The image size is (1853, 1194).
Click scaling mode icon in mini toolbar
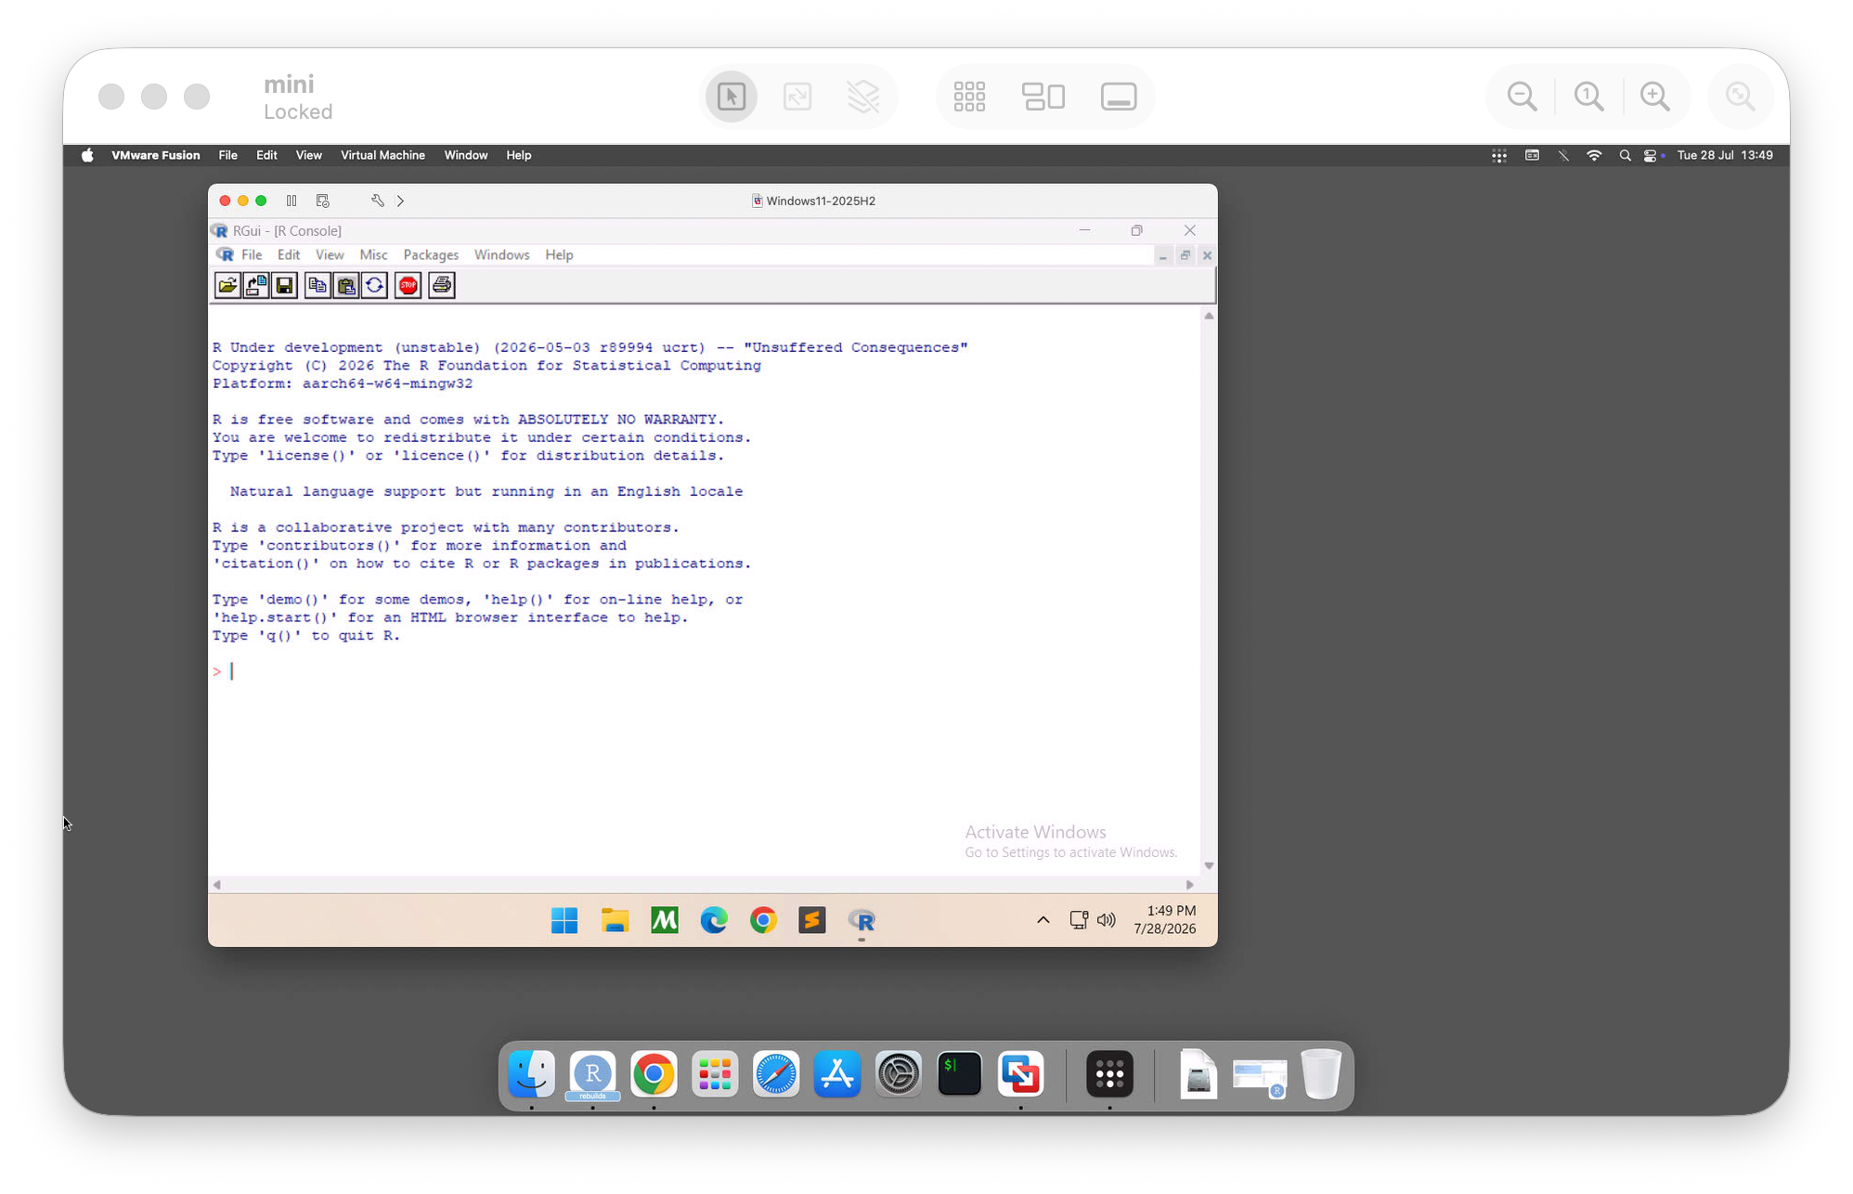797,97
